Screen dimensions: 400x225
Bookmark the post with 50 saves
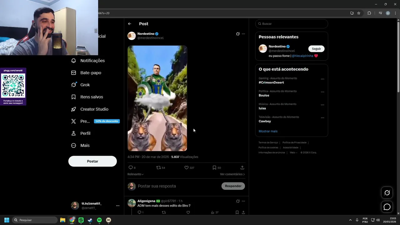pos(214,167)
